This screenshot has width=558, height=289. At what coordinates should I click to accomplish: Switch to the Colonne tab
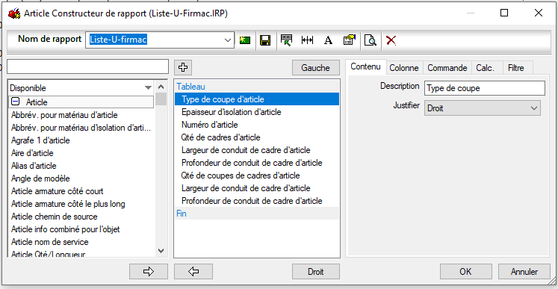pyautogui.click(x=404, y=68)
